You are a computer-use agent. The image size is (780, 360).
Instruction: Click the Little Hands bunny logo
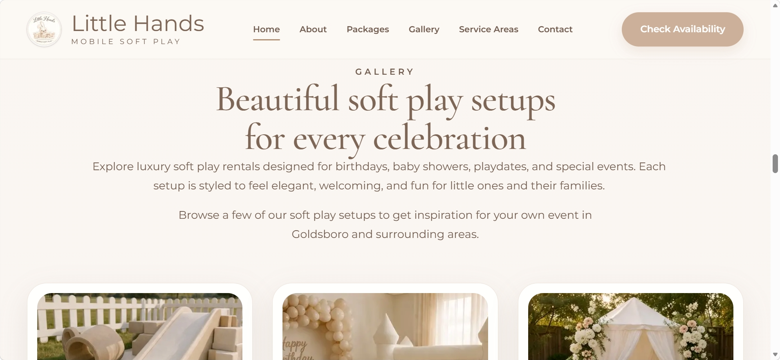point(44,29)
